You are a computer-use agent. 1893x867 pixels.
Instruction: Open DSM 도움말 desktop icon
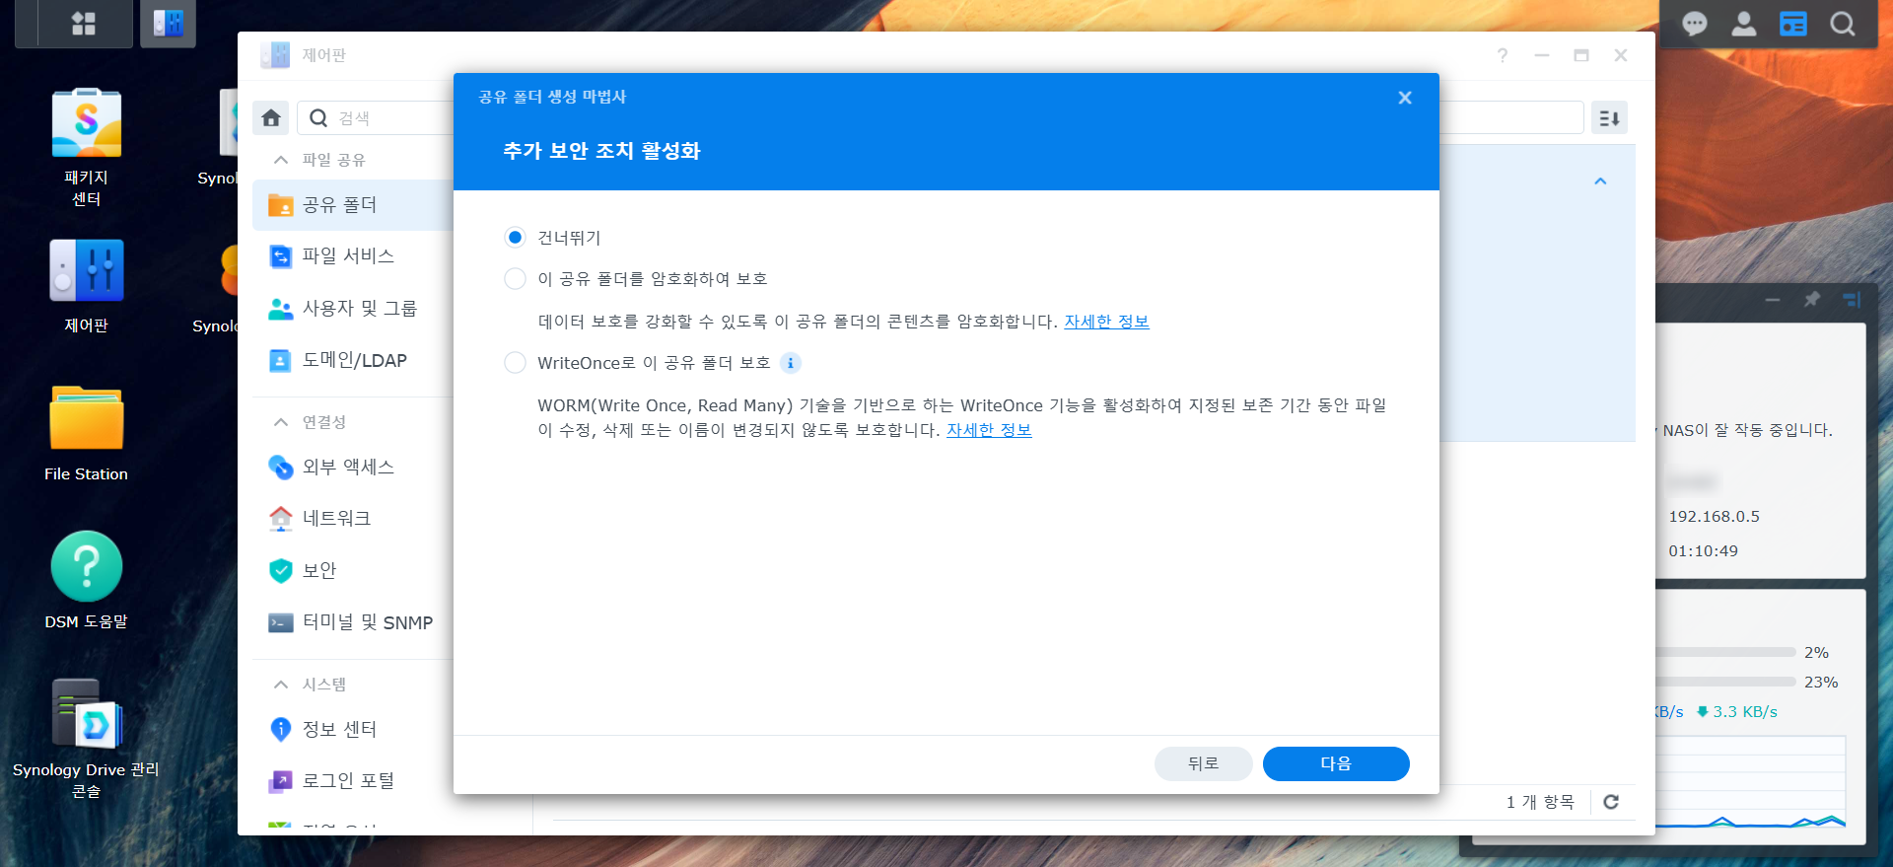(x=86, y=580)
